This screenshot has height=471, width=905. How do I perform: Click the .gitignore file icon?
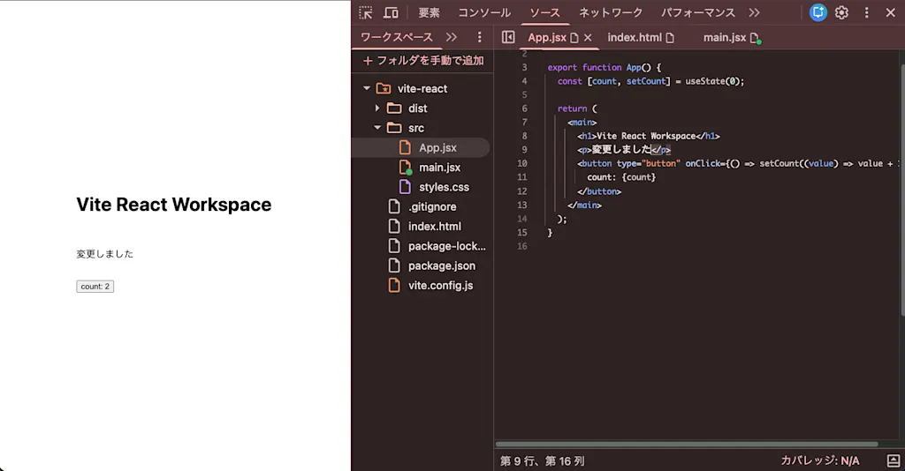point(394,206)
